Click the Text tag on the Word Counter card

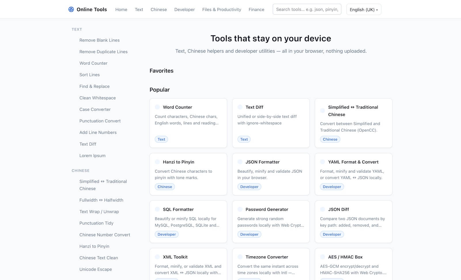tap(161, 139)
